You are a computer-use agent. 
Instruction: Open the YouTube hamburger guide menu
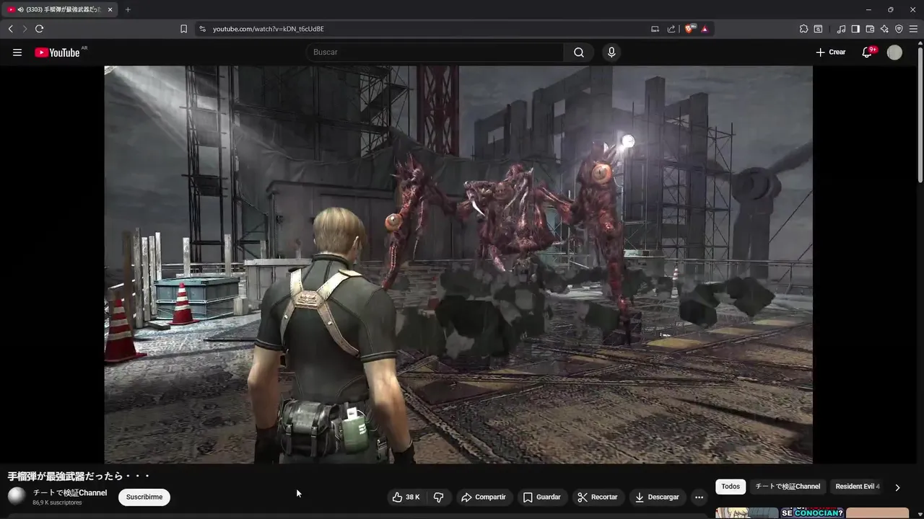(x=17, y=53)
